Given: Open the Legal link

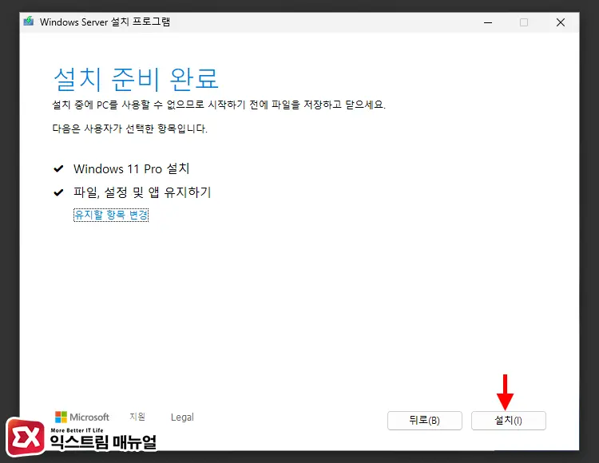Looking at the screenshot, I should point(182,417).
